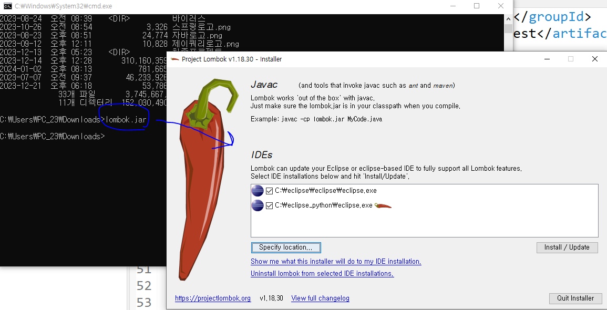Image resolution: width=607 pixels, height=310 pixels.
Task: Uncheck the C:\eclipse\eclipse\eclipse.exe checkbox
Action: [x=270, y=191]
